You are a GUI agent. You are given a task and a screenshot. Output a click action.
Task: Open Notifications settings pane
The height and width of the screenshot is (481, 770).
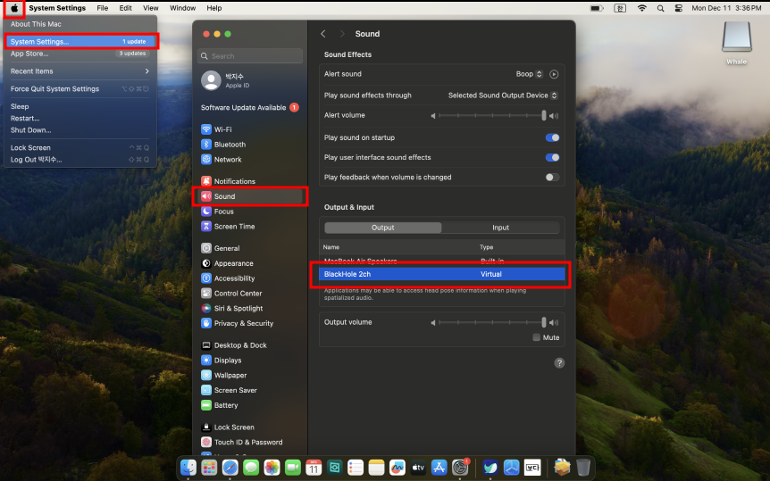[229, 181]
